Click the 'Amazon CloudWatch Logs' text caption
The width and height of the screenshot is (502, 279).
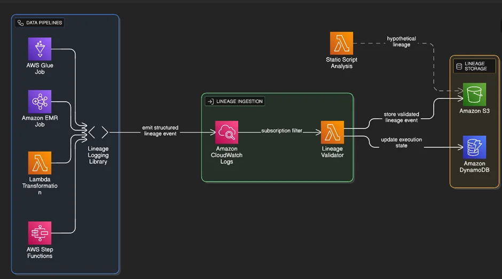point(226,155)
